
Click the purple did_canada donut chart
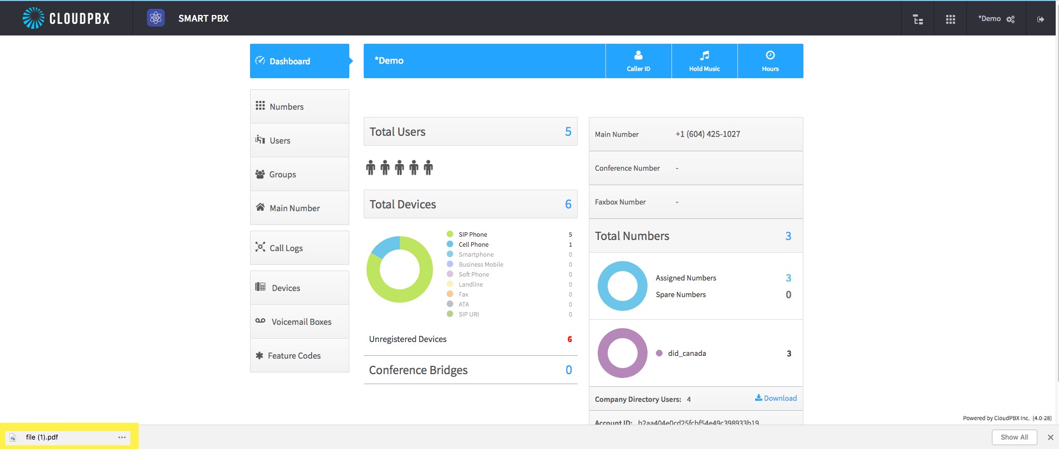[x=622, y=353]
